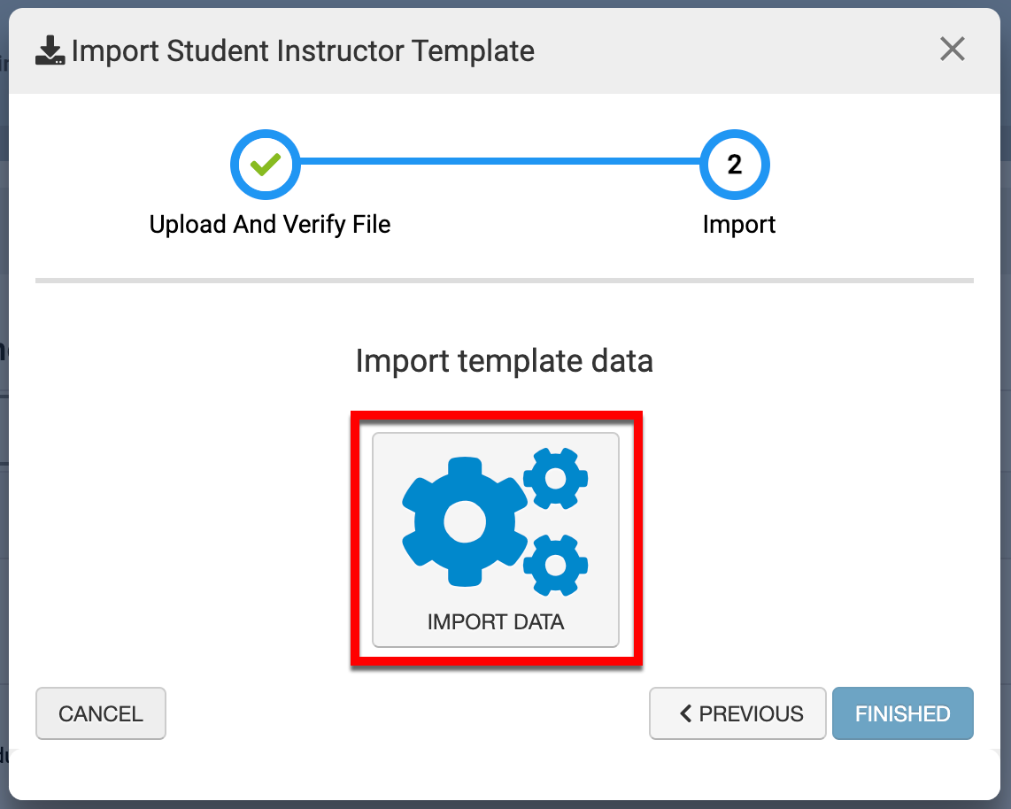
Task: Click the Import template data heading
Action: (504, 361)
